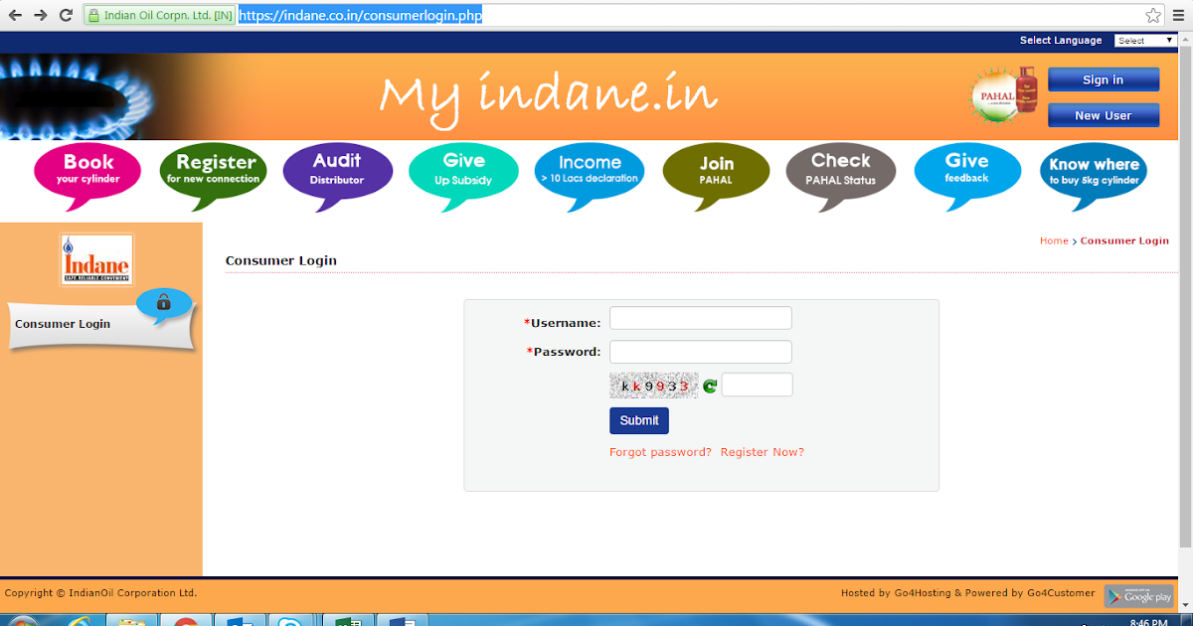
Task: Click the vertical scrollbar thumb
Action: tap(1185, 297)
